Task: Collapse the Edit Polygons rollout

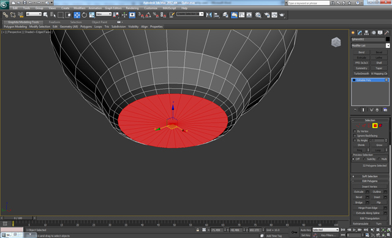Action: coord(370,181)
